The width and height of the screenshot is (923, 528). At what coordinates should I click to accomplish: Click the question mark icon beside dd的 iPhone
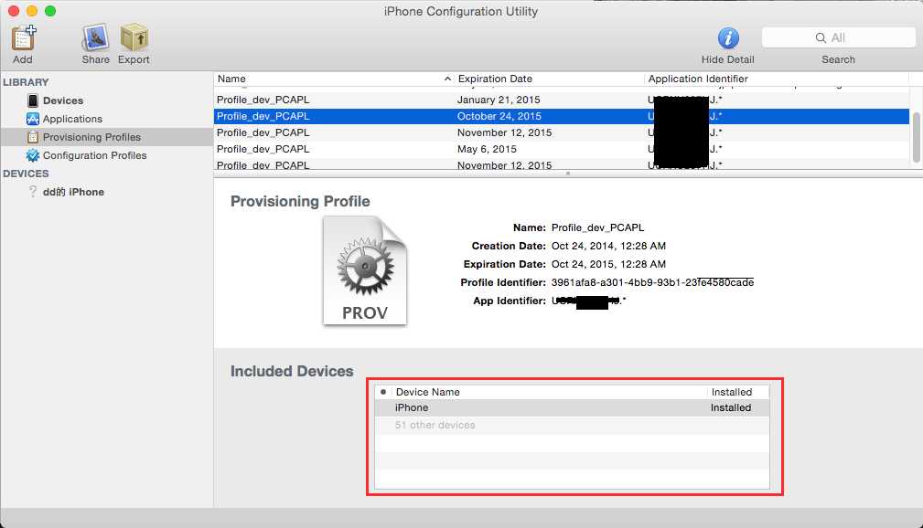point(33,192)
